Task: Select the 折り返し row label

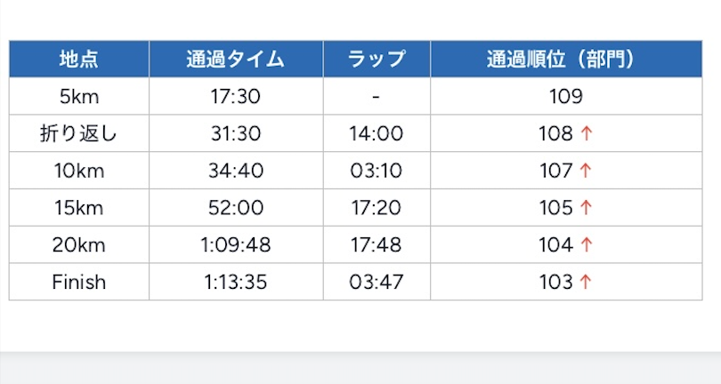Action: pos(79,134)
